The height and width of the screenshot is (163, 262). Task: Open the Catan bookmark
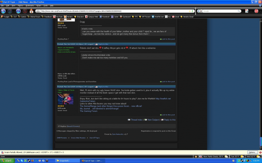click(x=114, y=17)
